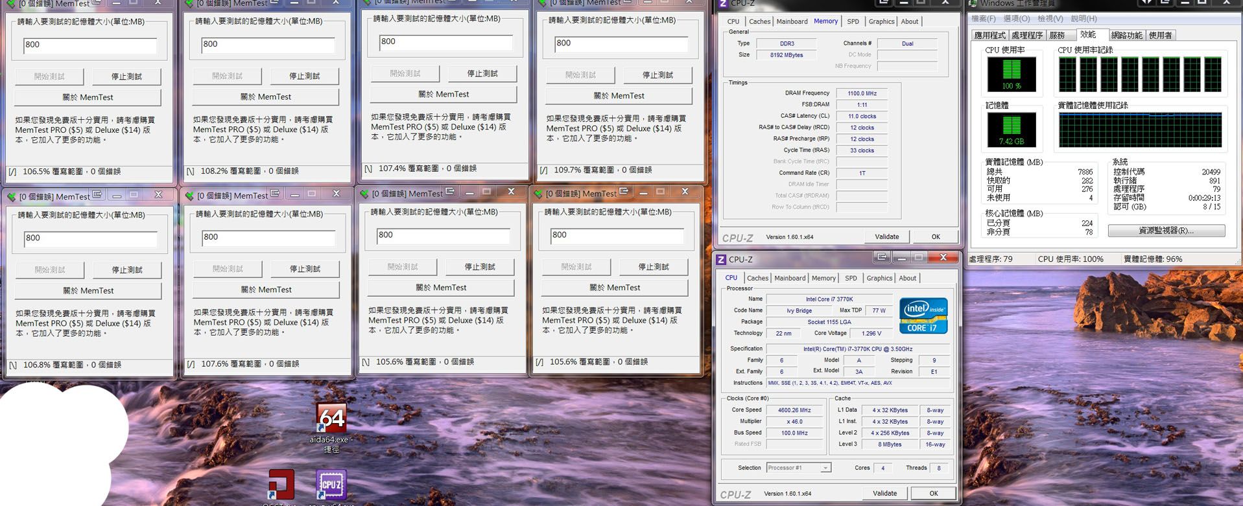Click the Core Speed value 4600.26 MHz

(x=794, y=410)
